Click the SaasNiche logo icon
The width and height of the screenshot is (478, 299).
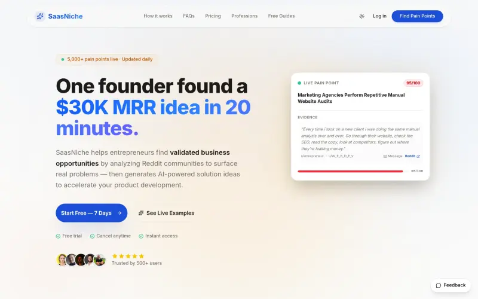pyautogui.click(x=40, y=16)
